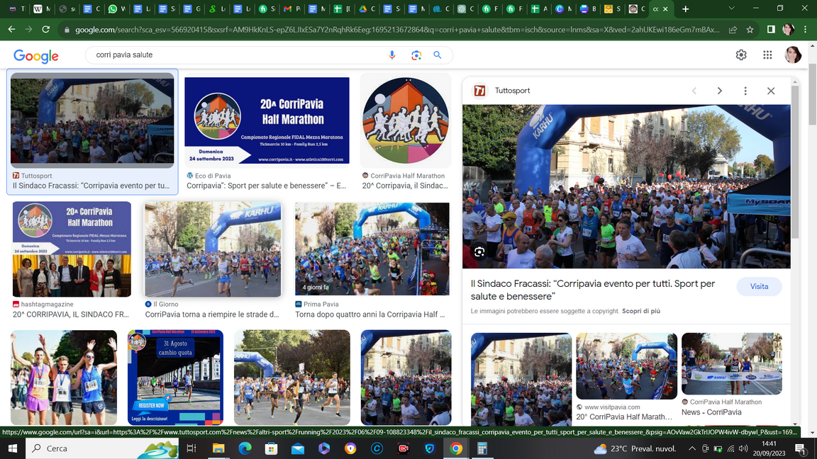Select 31 Agosto cambio quota thumbnail
Viewport: 817px width, 459px height.
point(175,378)
